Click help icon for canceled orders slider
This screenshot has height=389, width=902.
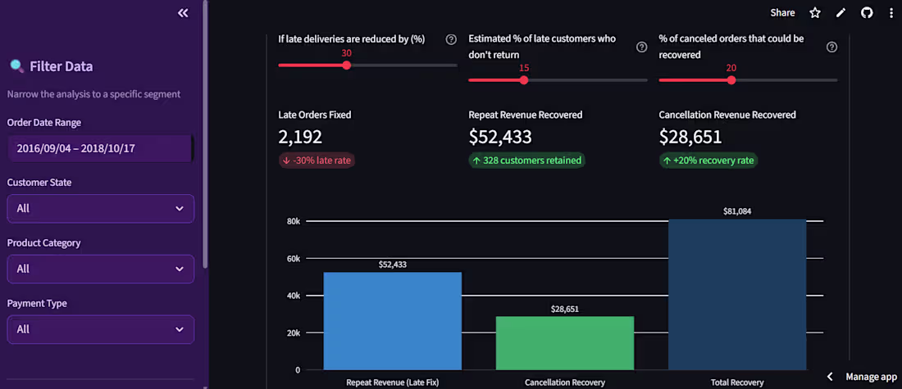(831, 47)
